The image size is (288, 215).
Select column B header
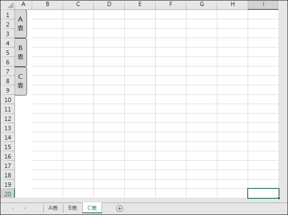click(x=48, y=4)
